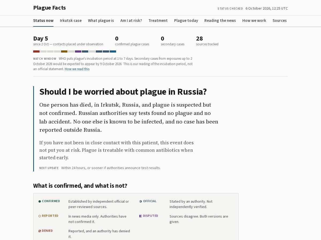Click the brown segment of the day timeline
The width and height of the screenshot is (321, 240).
click(64, 51)
